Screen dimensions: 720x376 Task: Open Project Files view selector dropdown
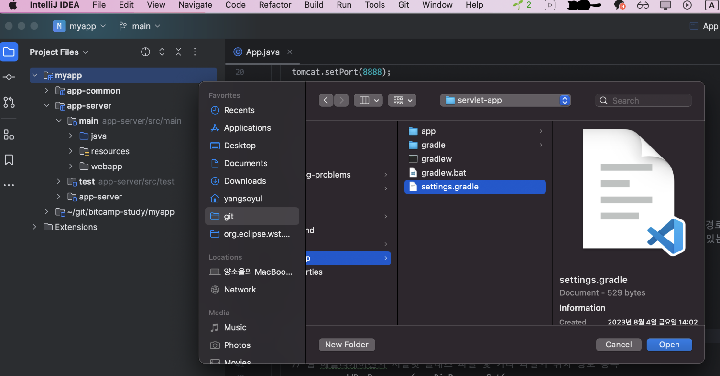(x=59, y=52)
